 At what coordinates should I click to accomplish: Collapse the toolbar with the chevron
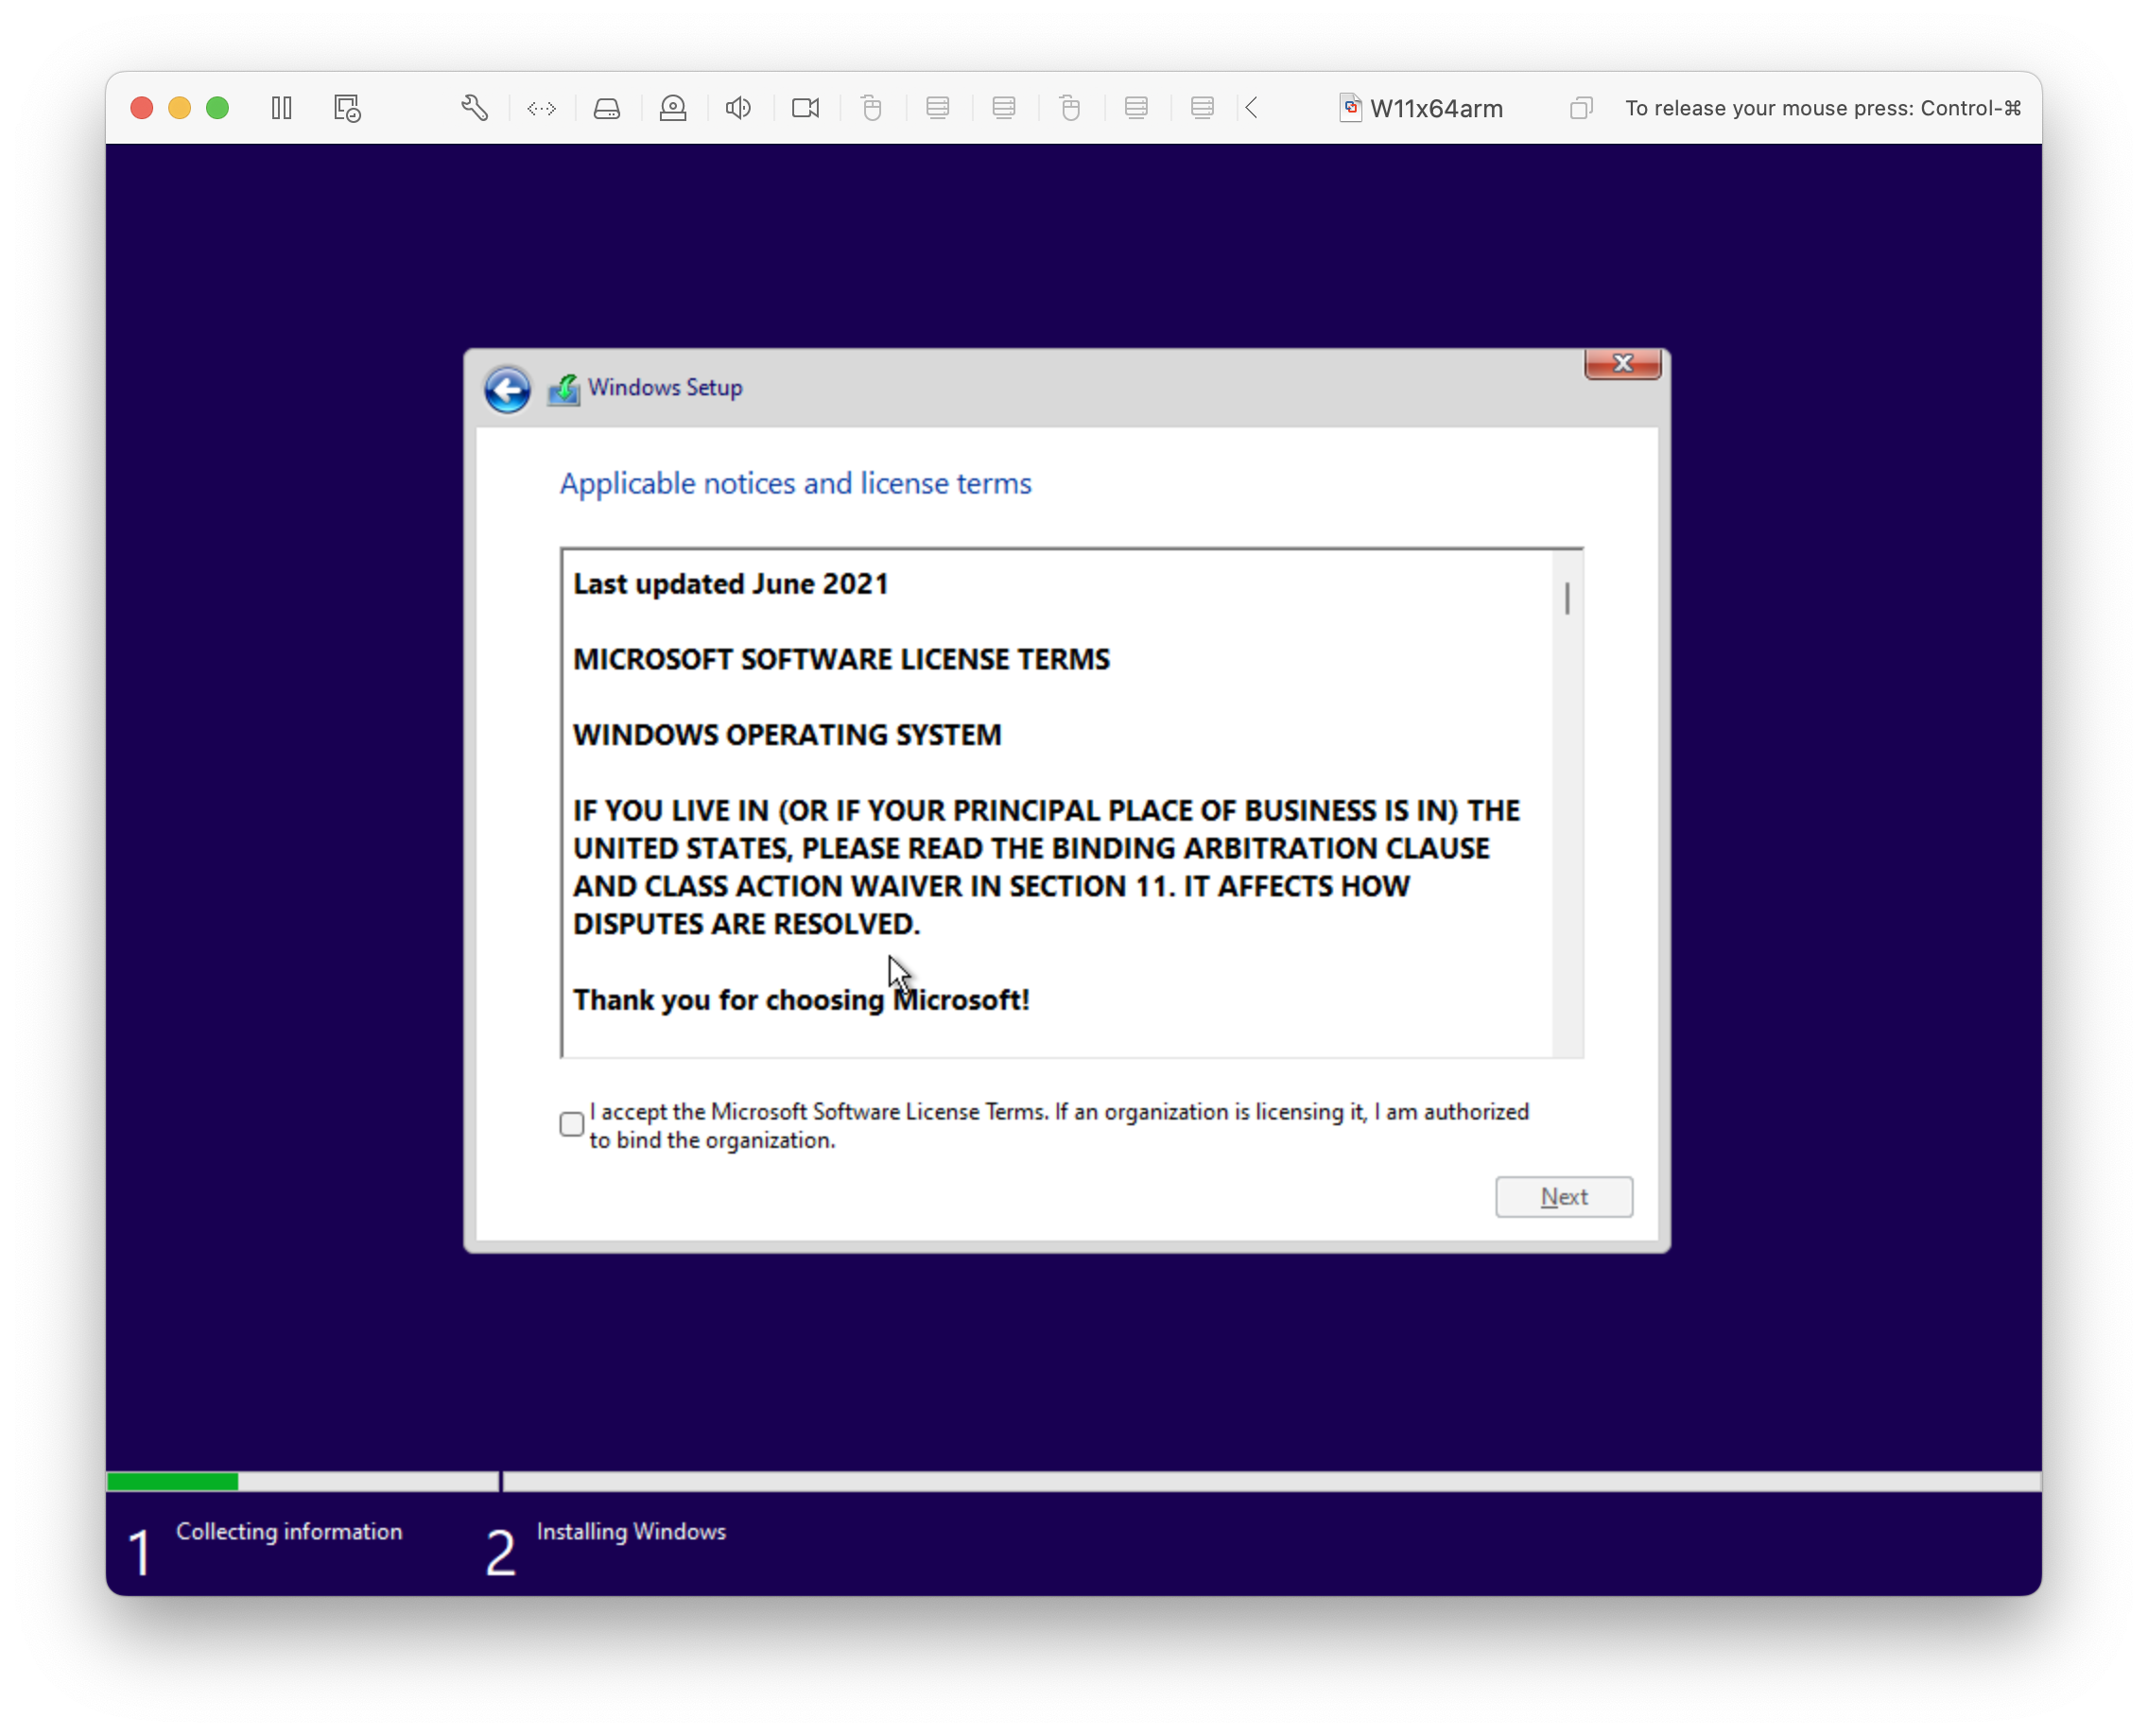1251,108
